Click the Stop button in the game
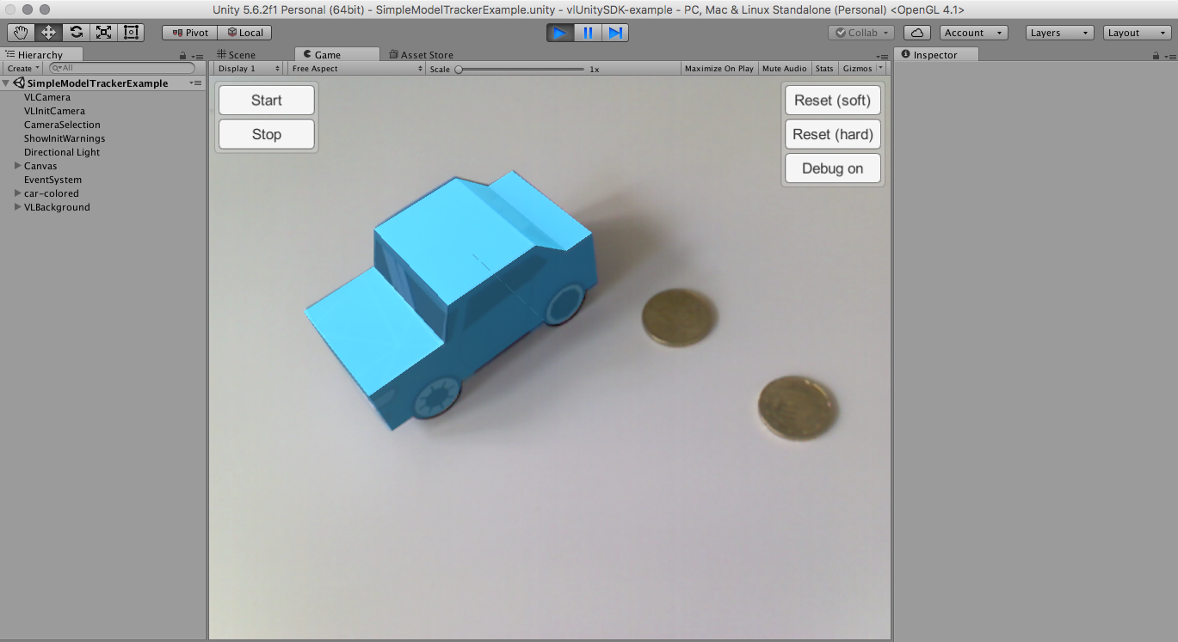Screen dimensions: 1178x642 click(267, 135)
